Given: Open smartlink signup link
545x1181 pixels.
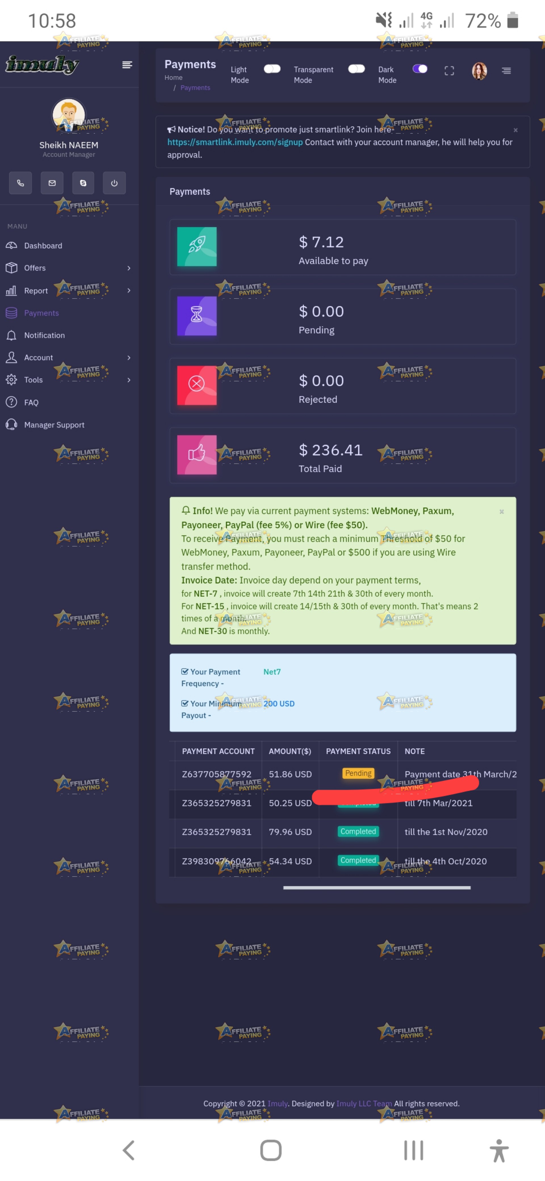Looking at the screenshot, I should [235, 142].
